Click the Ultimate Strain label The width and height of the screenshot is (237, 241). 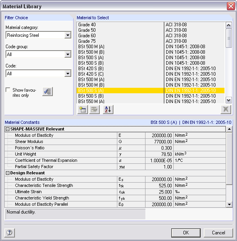tap(28, 192)
